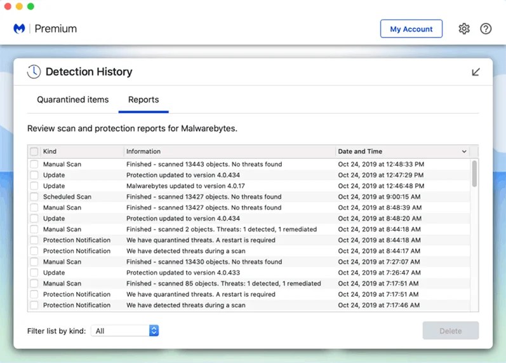Select the Reports tab

pyautogui.click(x=143, y=100)
